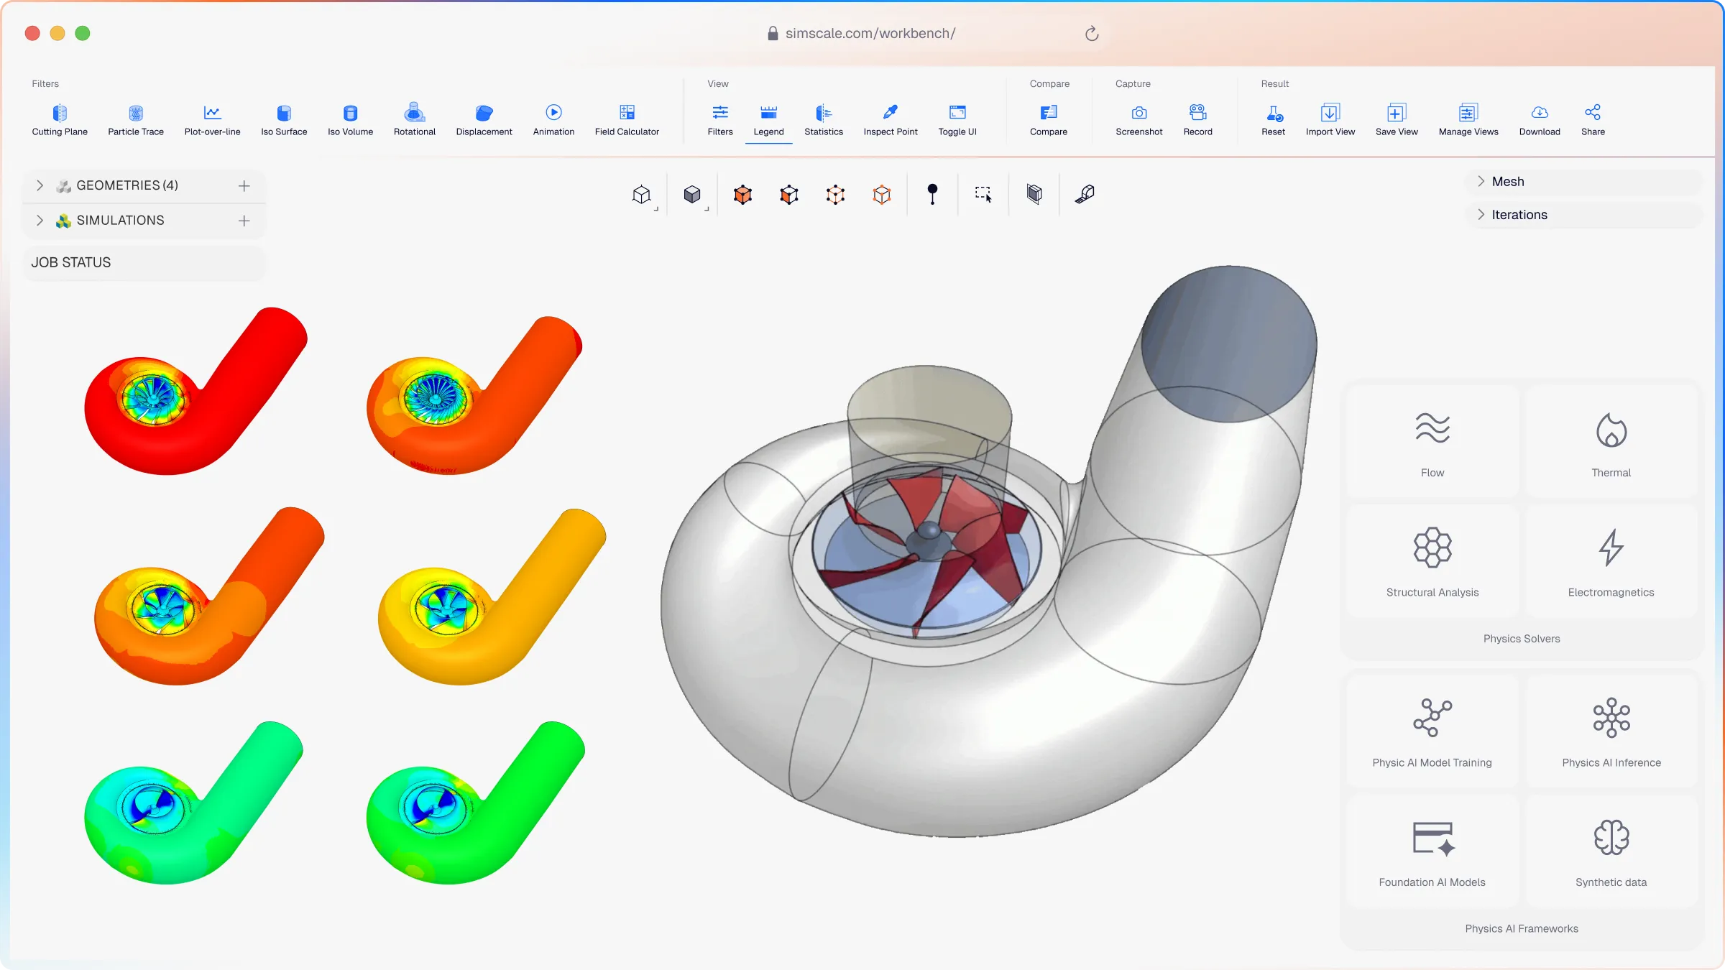Open the yellow pump result thumbnail

coord(492,596)
